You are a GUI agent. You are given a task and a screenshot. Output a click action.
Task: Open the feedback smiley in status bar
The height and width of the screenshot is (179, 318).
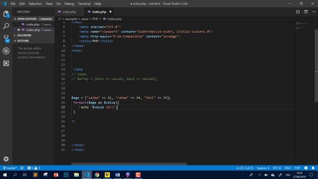pyautogui.click(x=306, y=168)
